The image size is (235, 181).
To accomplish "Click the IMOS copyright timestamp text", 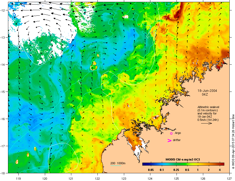I will click(x=233, y=142).
